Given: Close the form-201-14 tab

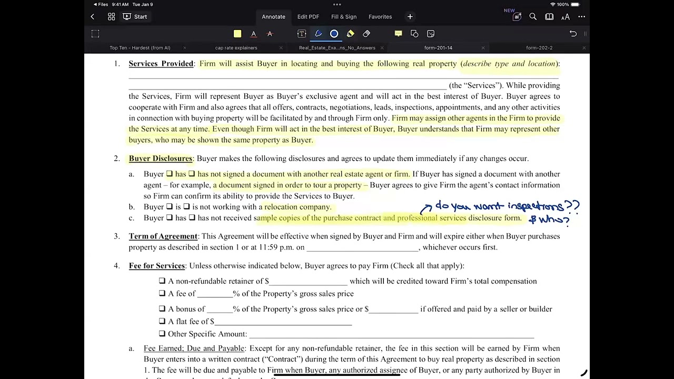Looking at the screenshot, I should [x=483, y=48].
